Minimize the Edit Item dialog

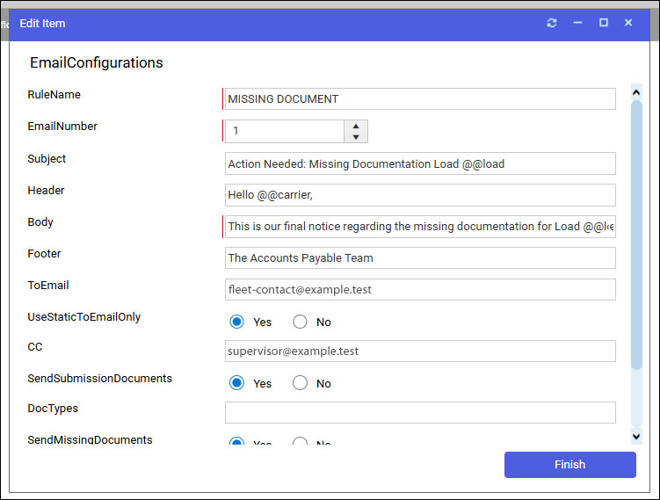tap(577, 23)
